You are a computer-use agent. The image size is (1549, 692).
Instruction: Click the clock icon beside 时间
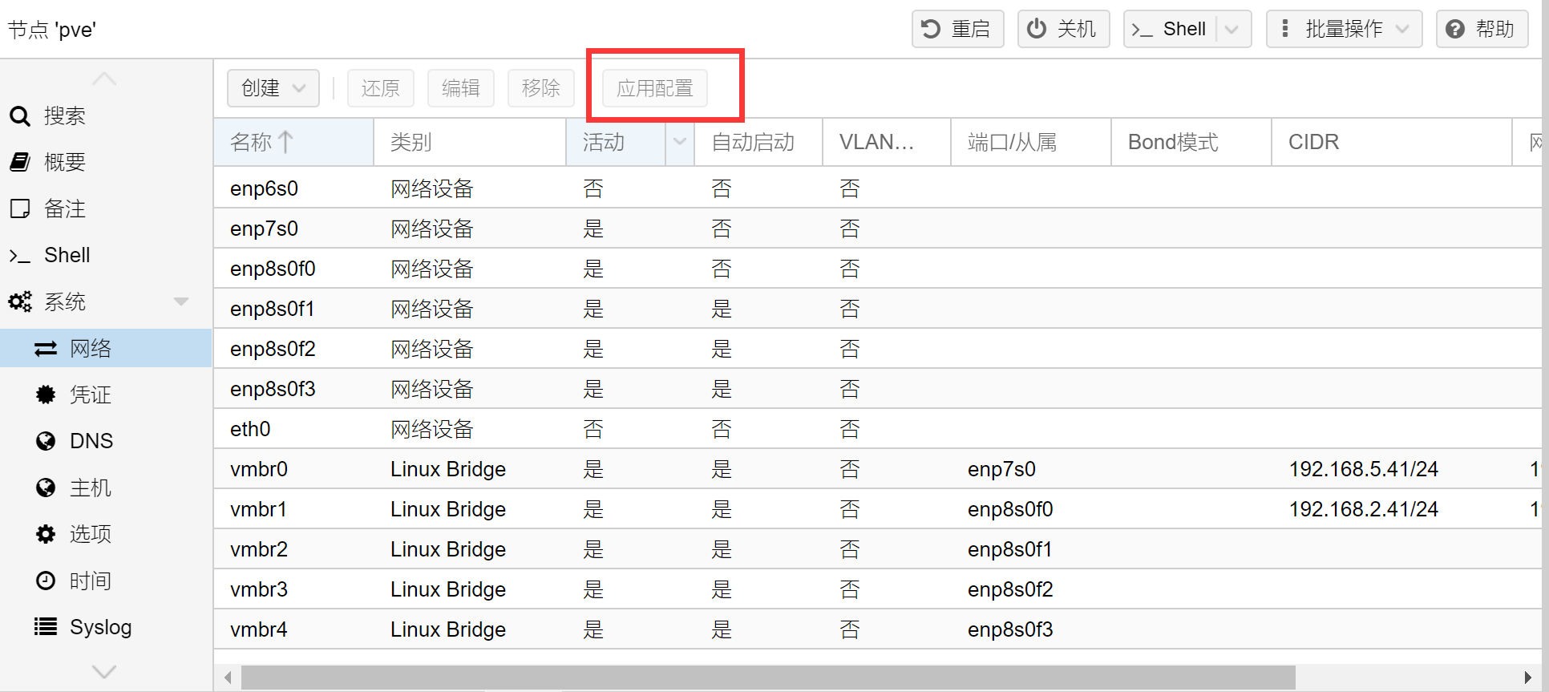(46, 581)
